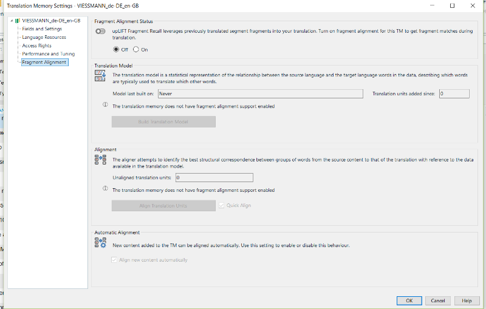Open Performance and Tuning page
Image resolution: width=486 pixels, height=309 pixels.
pos(49,54)
